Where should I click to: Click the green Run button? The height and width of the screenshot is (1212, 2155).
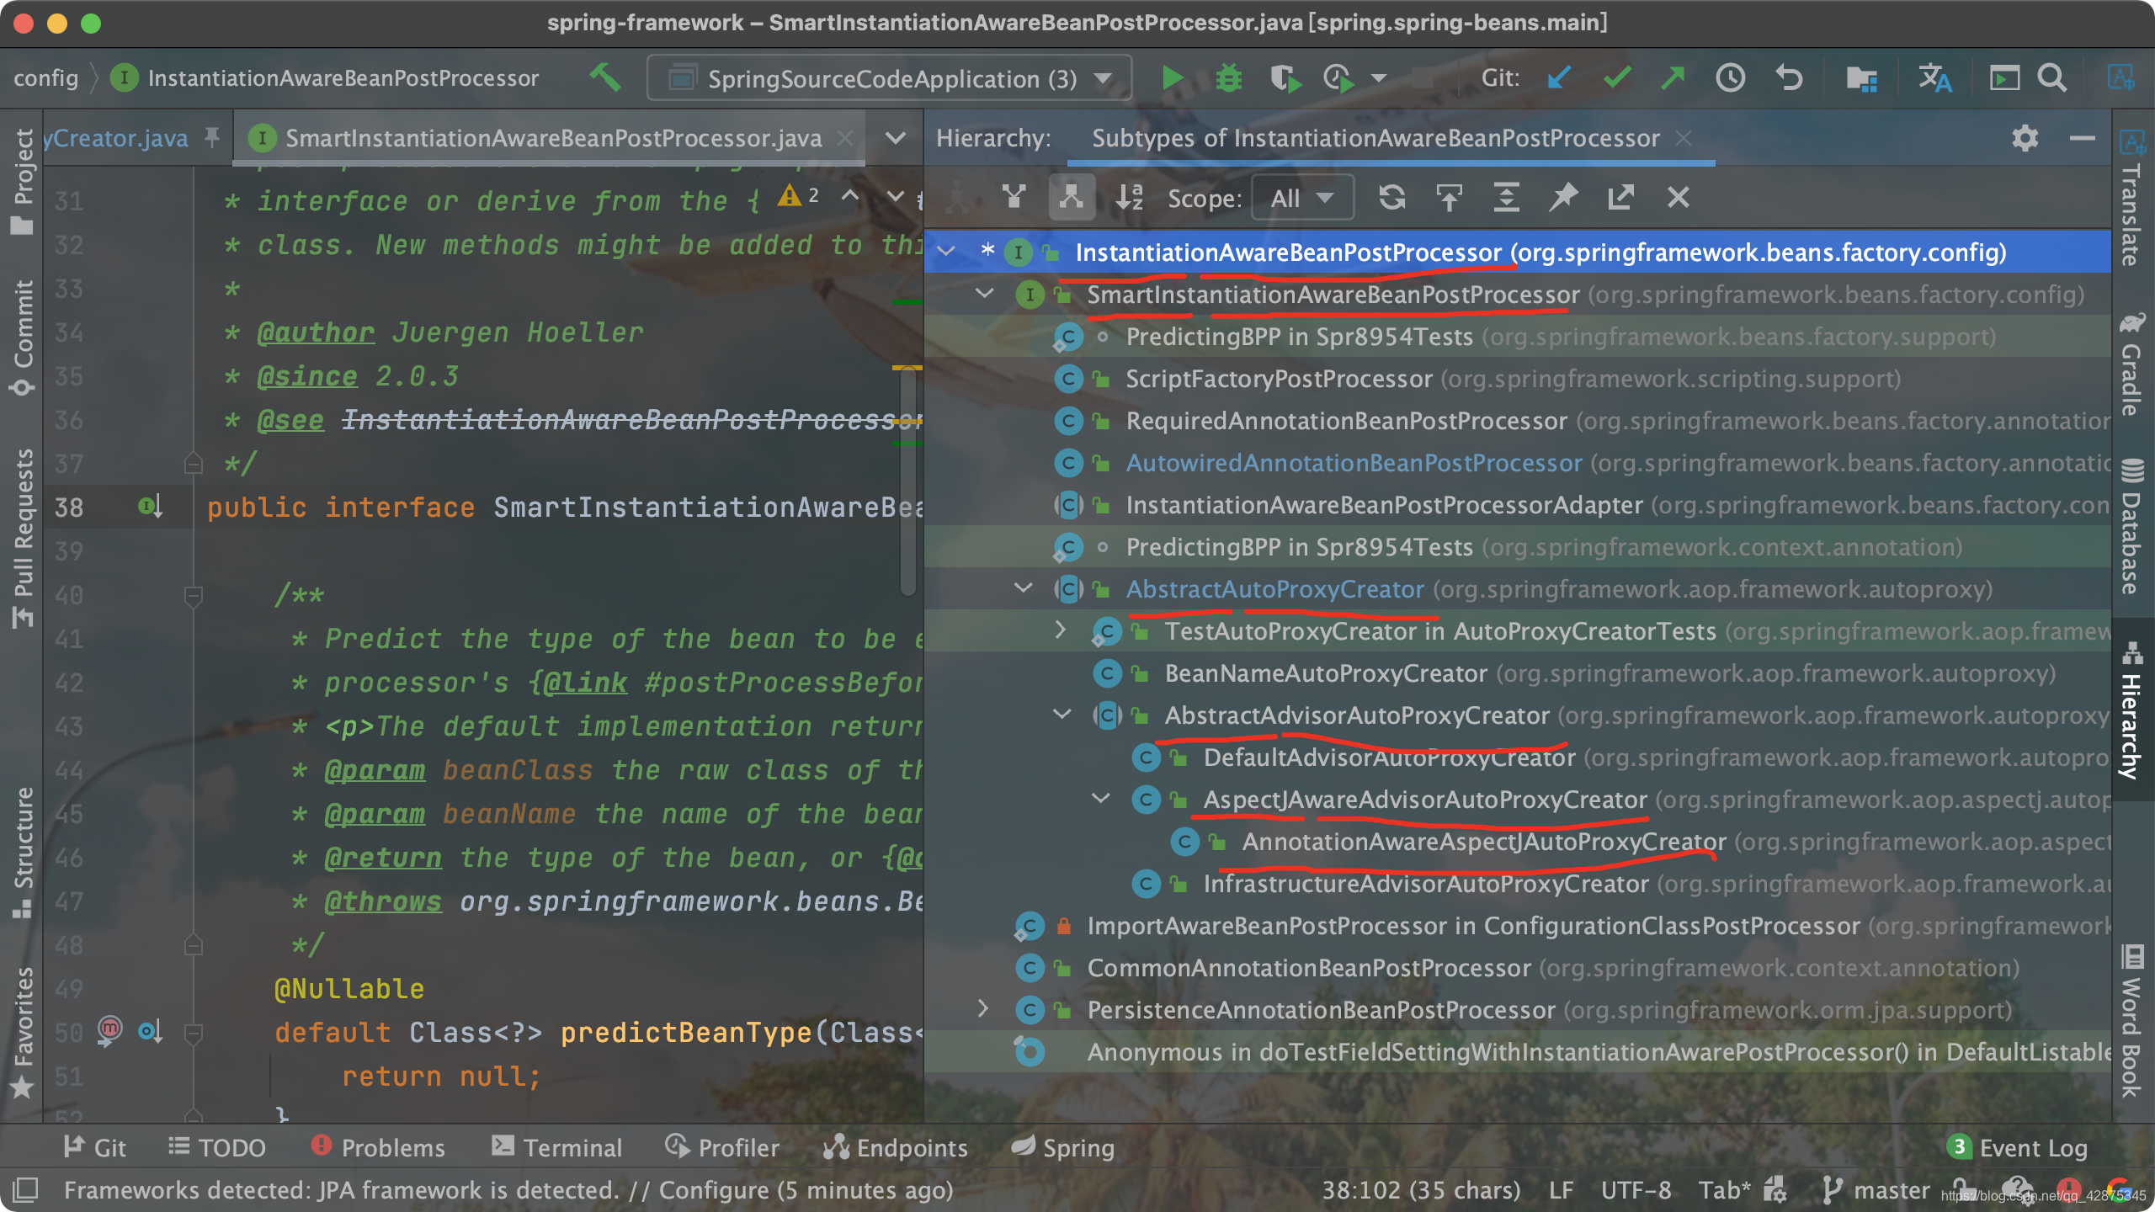(x=1171, y=78)
